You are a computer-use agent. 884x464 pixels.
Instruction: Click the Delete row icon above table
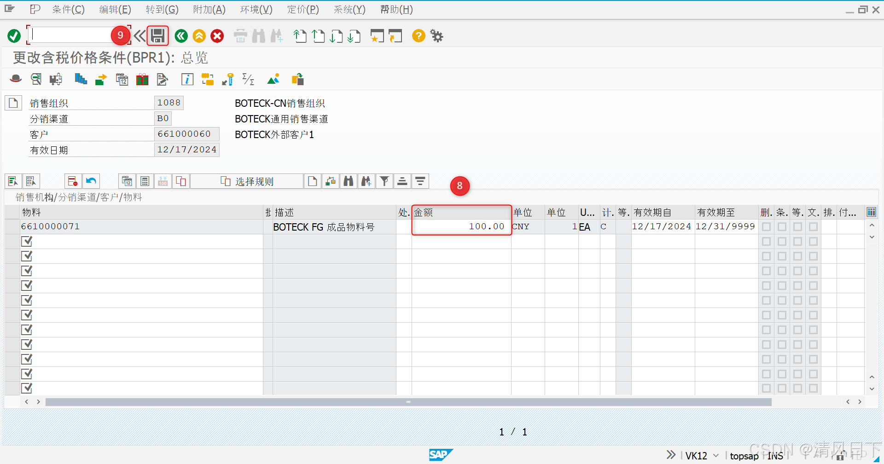(x=73, y=181)
